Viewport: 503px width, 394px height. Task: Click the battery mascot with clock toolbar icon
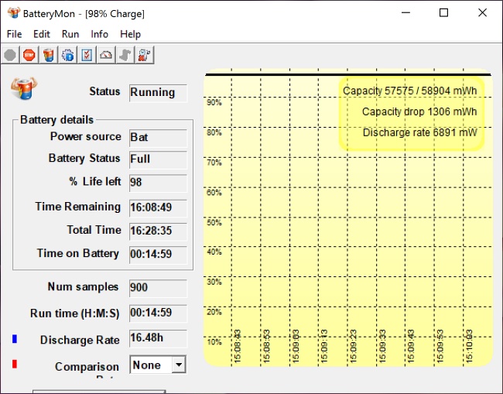145,55
